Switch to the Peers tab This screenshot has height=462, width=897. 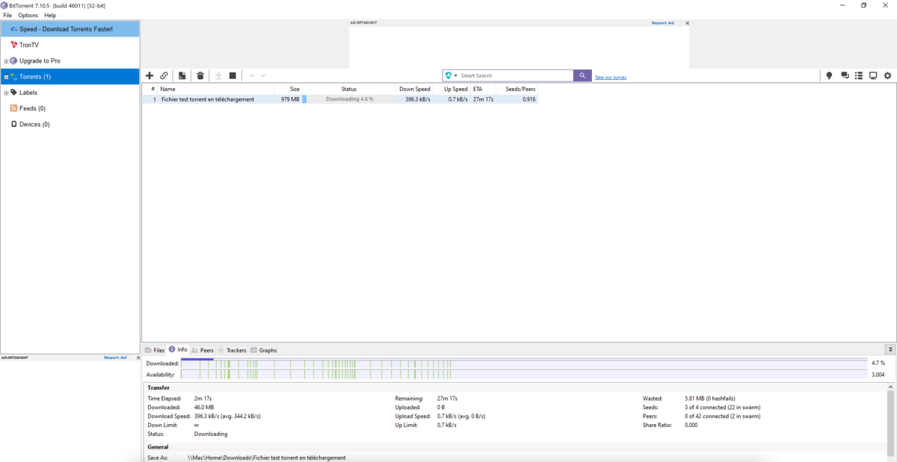coord(203,350)
